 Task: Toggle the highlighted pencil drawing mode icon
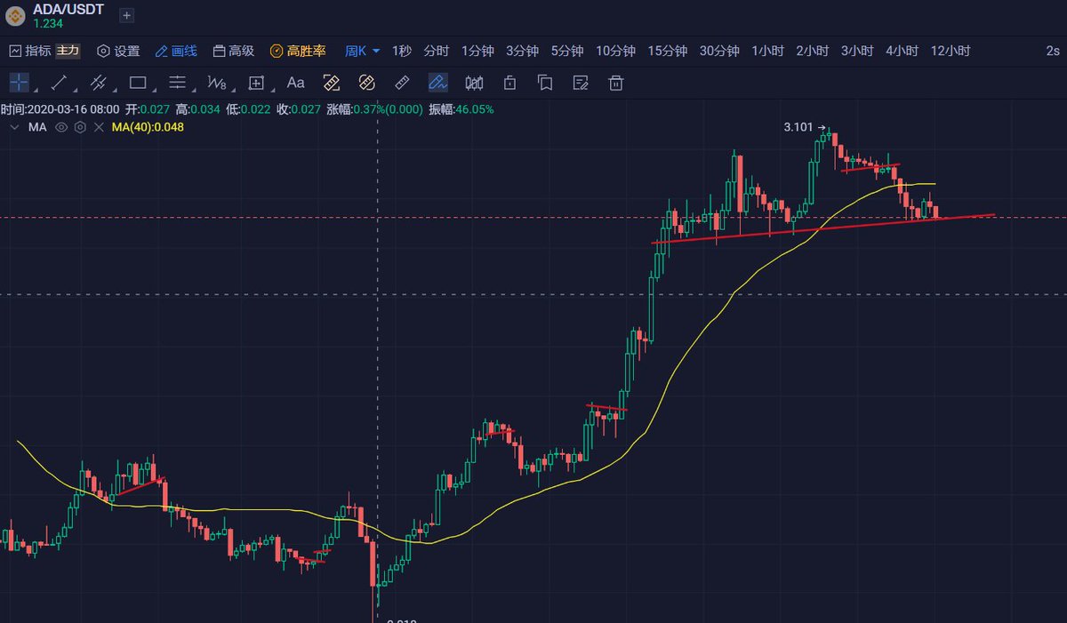[x=437, y=83]
